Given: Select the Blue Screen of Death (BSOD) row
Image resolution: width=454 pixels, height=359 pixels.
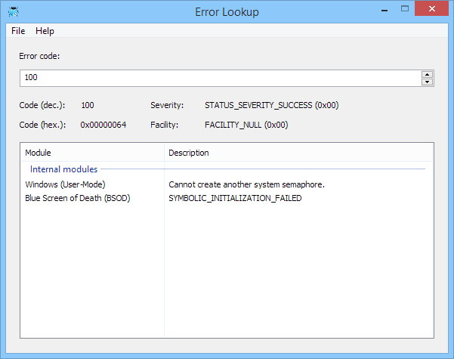Looking at the screenshot, I should tap(227, 198).
